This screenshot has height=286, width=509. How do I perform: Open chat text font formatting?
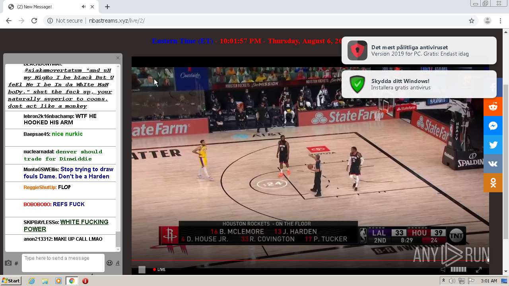(x=117, y=263)
